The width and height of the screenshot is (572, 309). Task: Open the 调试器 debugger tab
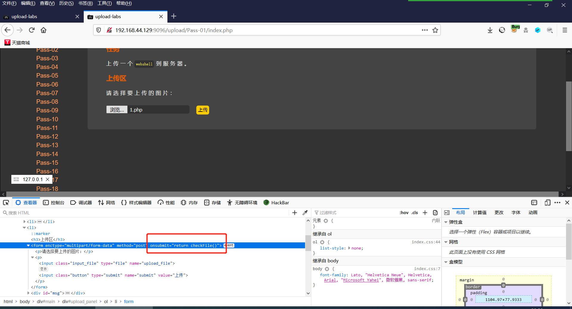(81, 203)
